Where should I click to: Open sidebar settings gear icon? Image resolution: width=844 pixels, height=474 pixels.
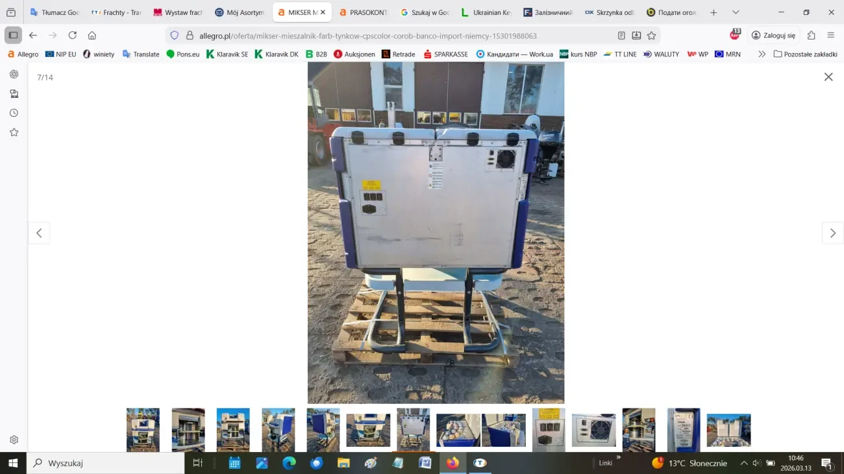click(14, 440)
